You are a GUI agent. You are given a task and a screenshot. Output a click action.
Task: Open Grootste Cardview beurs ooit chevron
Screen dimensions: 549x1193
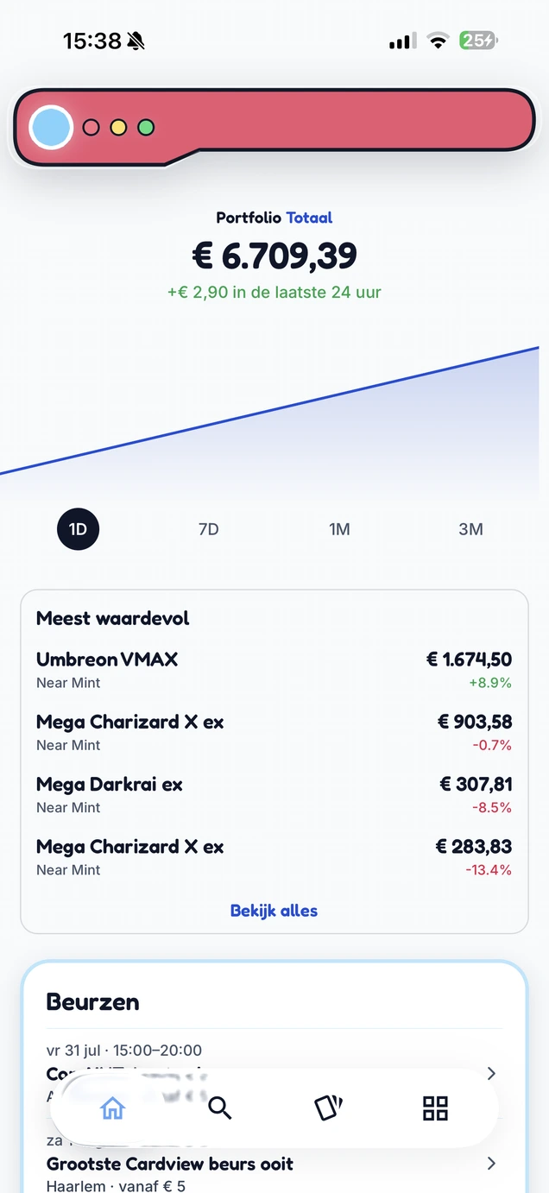coord(491,1164)
